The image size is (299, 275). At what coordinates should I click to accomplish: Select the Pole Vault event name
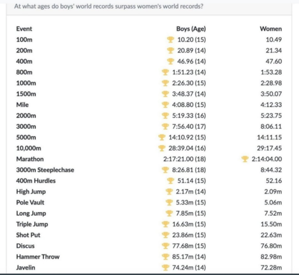click(30, 202)
